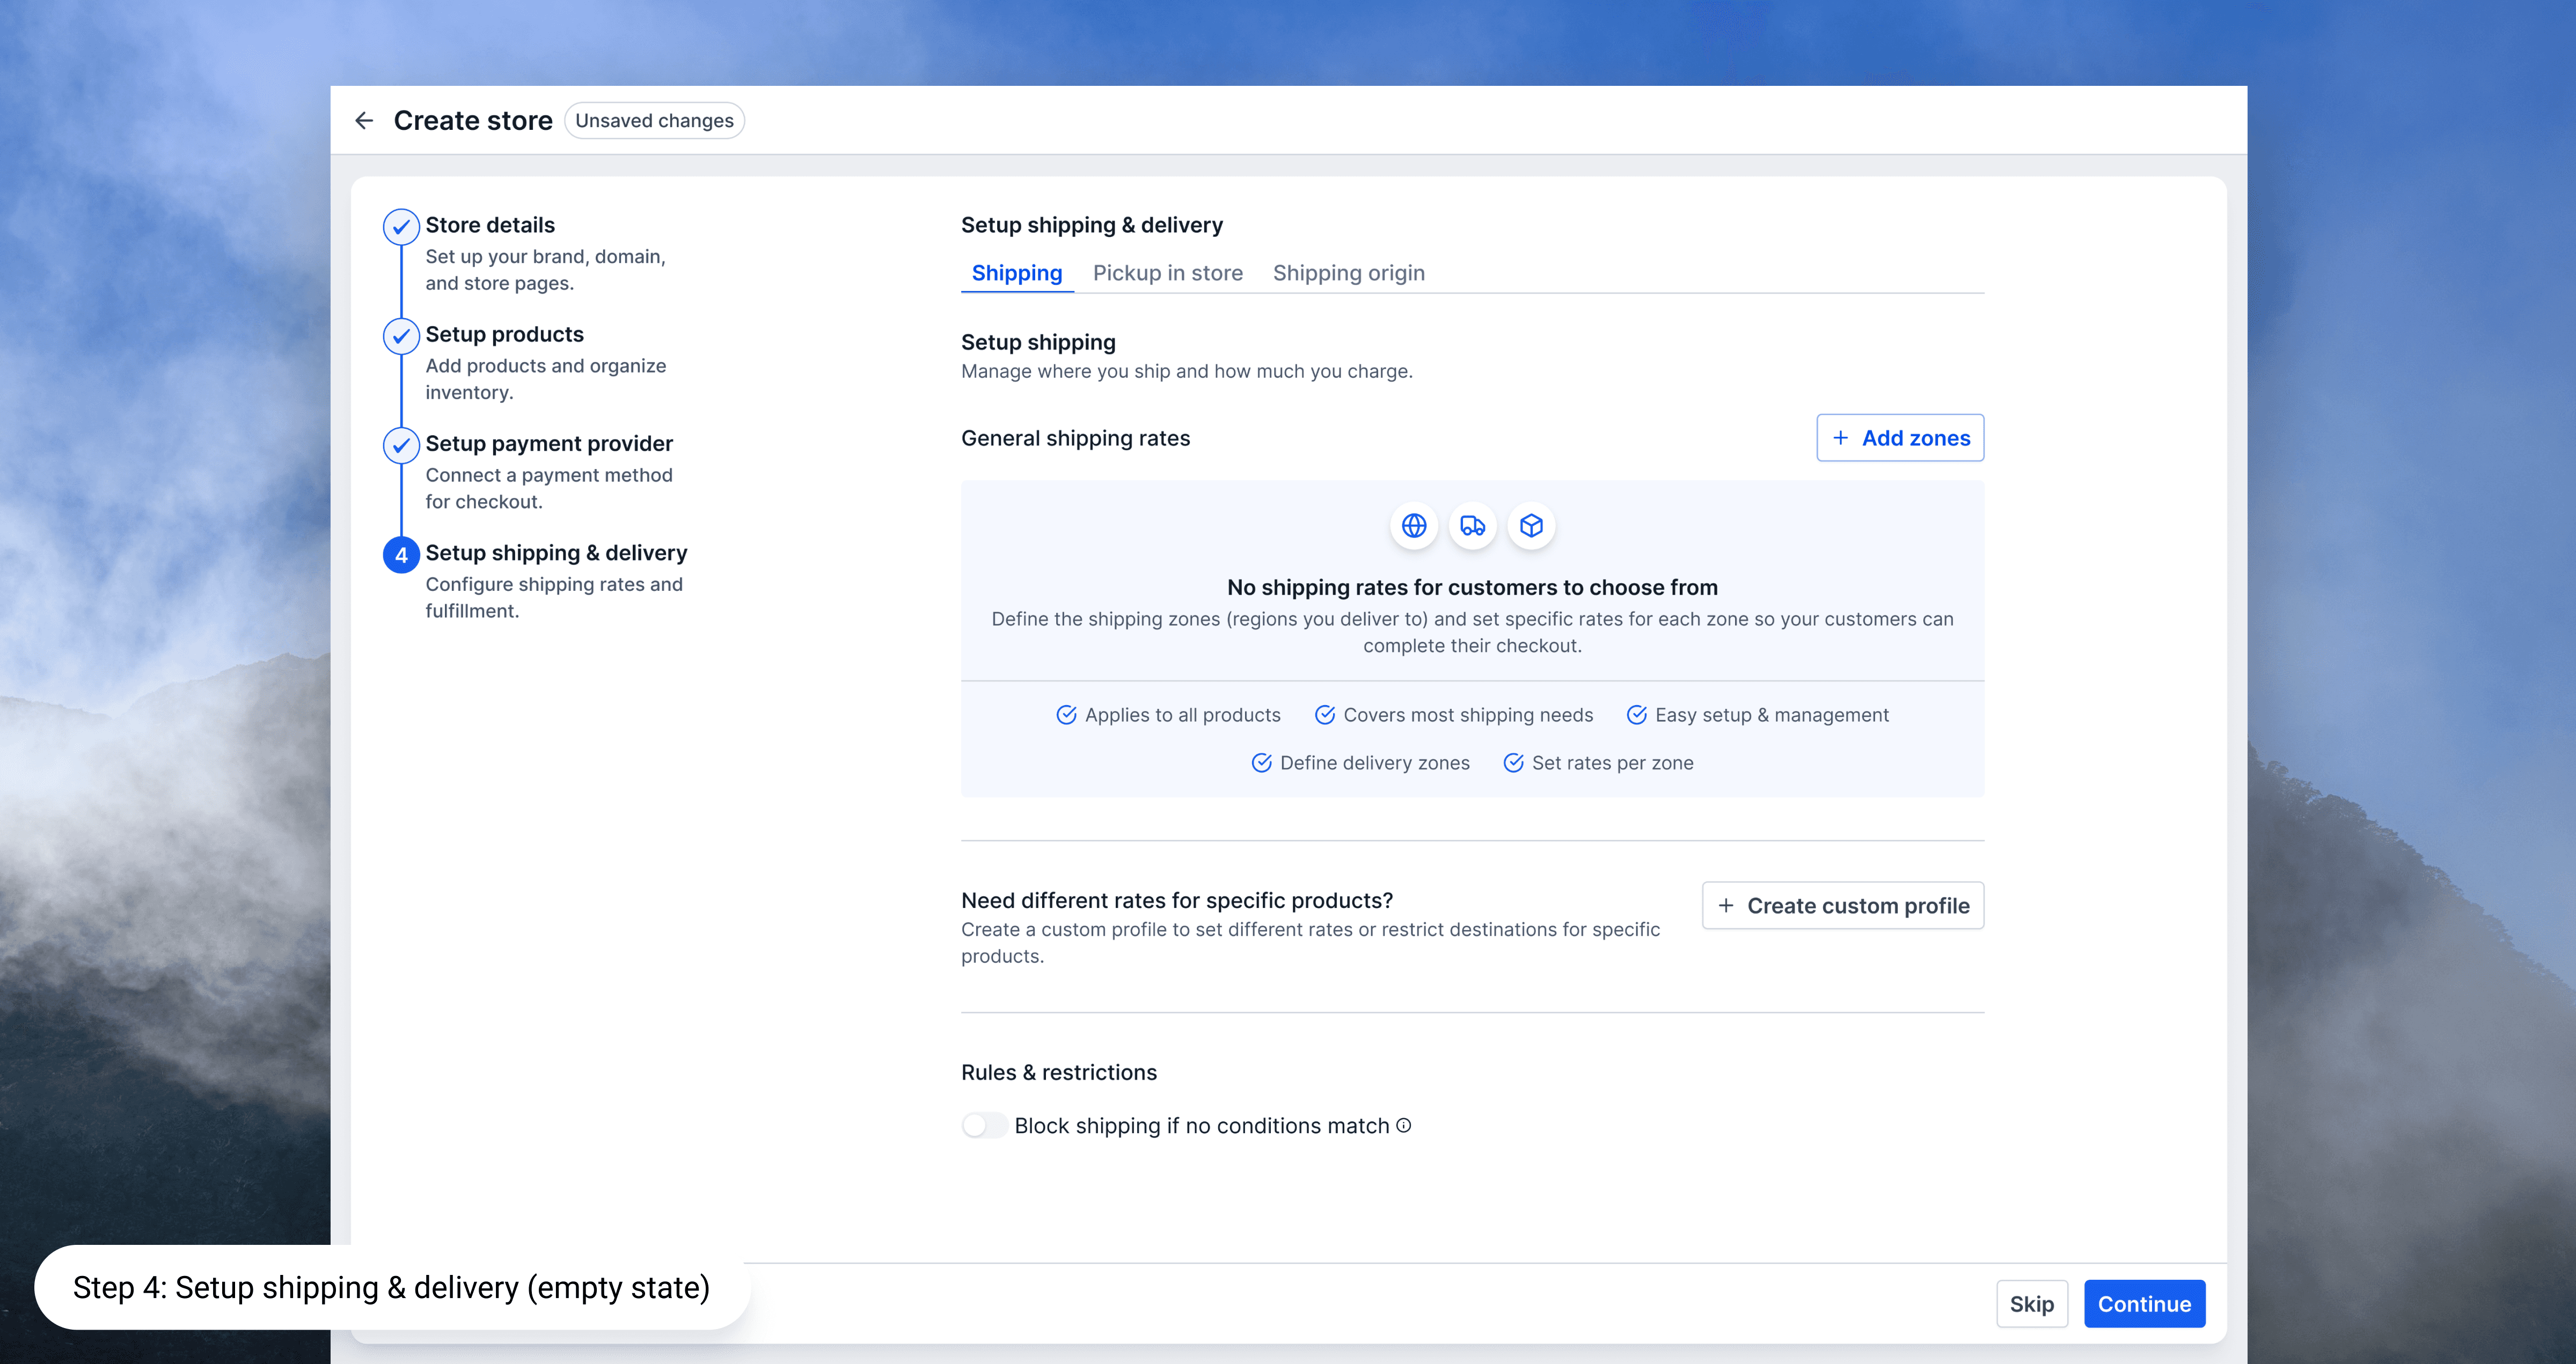This screenshot has width=2576, height=1364.
Task: Click Store details checkmark step icon
Action: coord(401,227)
